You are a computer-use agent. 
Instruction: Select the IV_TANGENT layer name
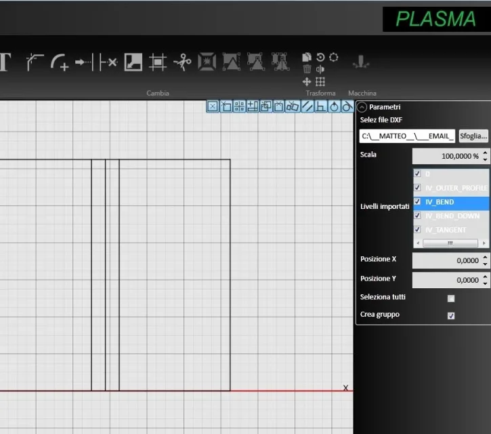pyautogui.click(x=446, y=230)
